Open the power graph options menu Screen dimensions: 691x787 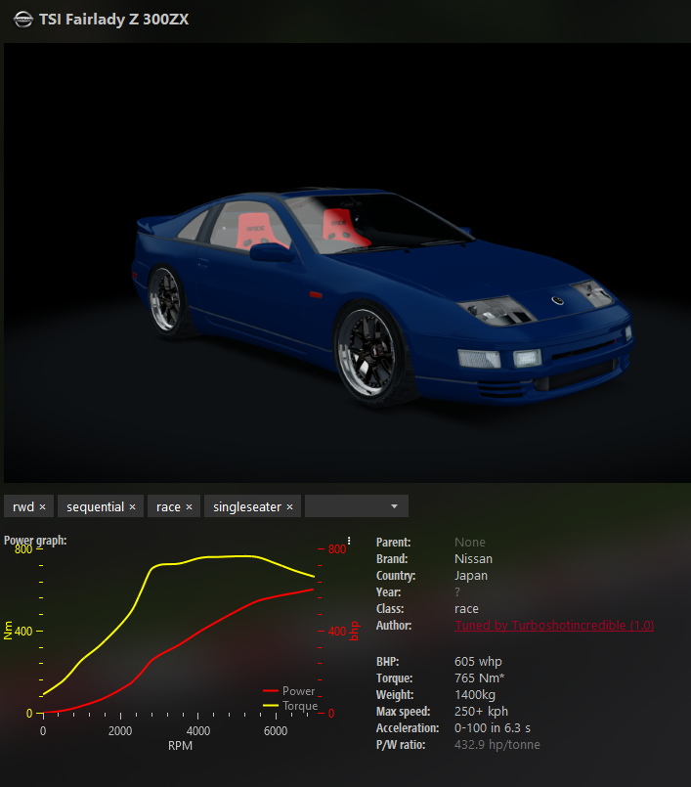(349, 541)
